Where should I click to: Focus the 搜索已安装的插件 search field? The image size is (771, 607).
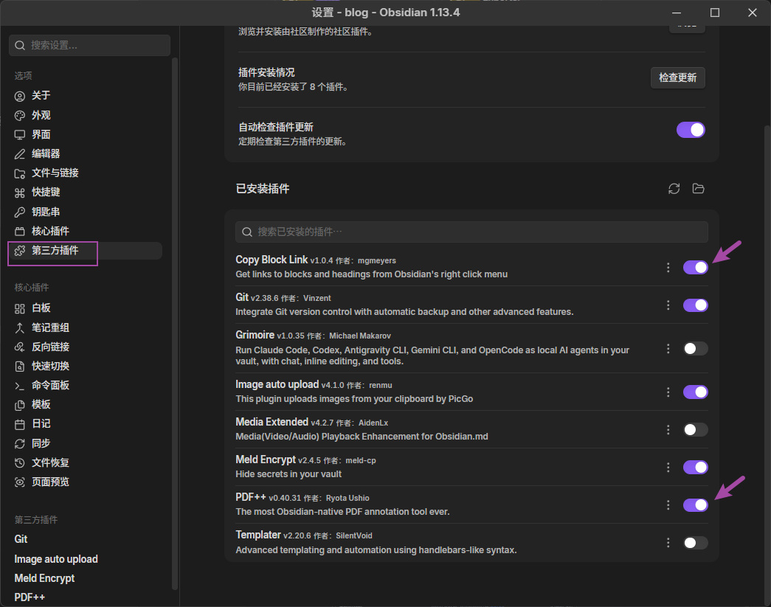tap(471, 232)
